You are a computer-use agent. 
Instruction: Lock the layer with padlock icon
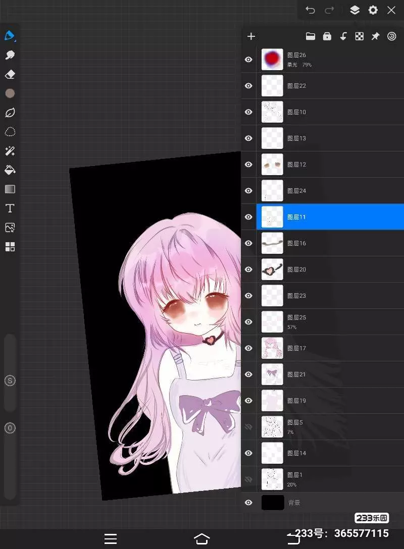(327, 36)
